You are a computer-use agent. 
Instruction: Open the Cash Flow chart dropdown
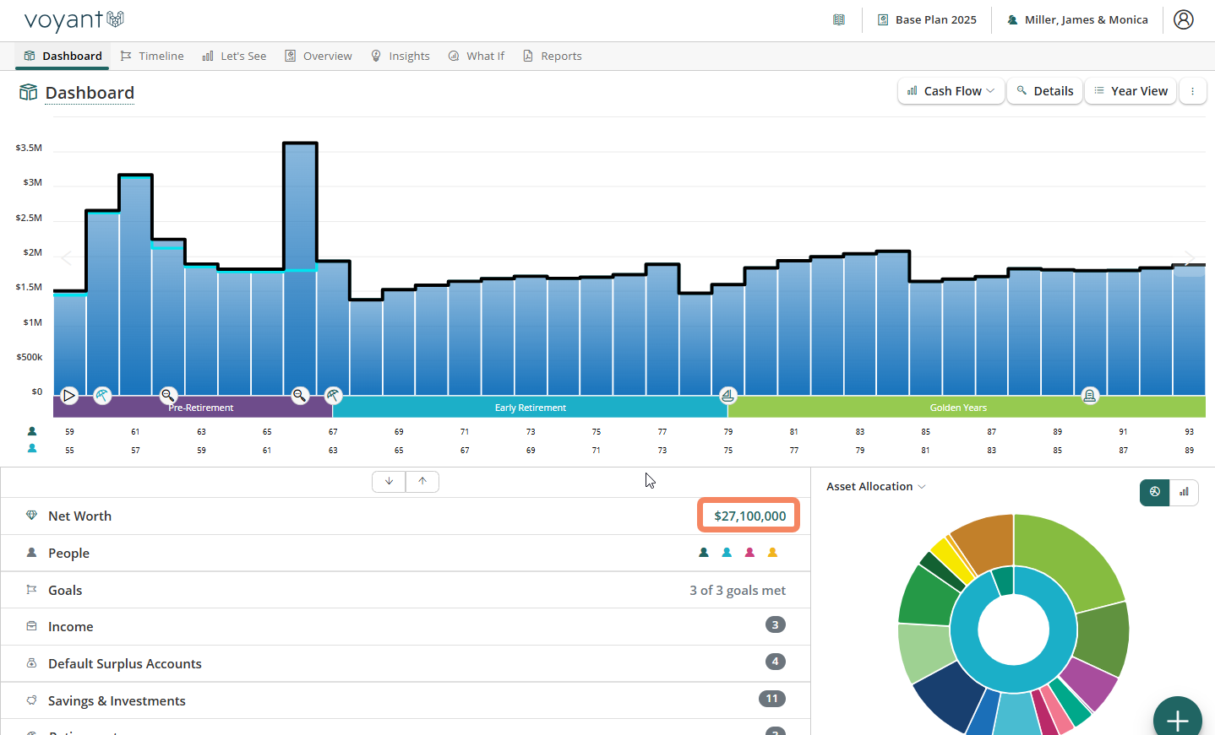(x=951, y=91)
